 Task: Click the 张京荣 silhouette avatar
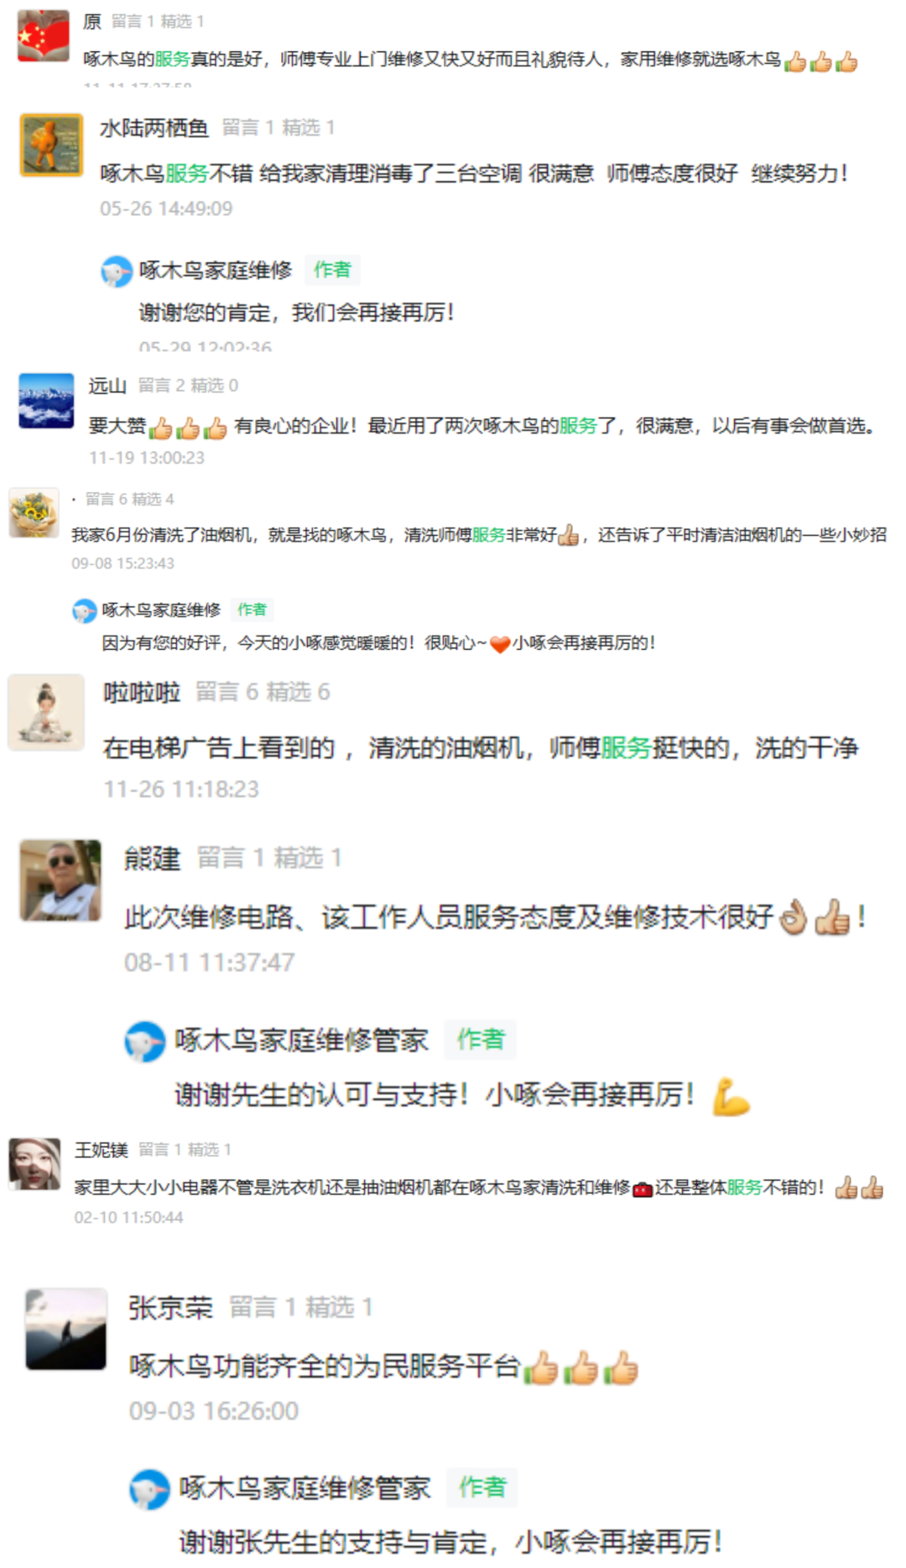coord(66,1329)
